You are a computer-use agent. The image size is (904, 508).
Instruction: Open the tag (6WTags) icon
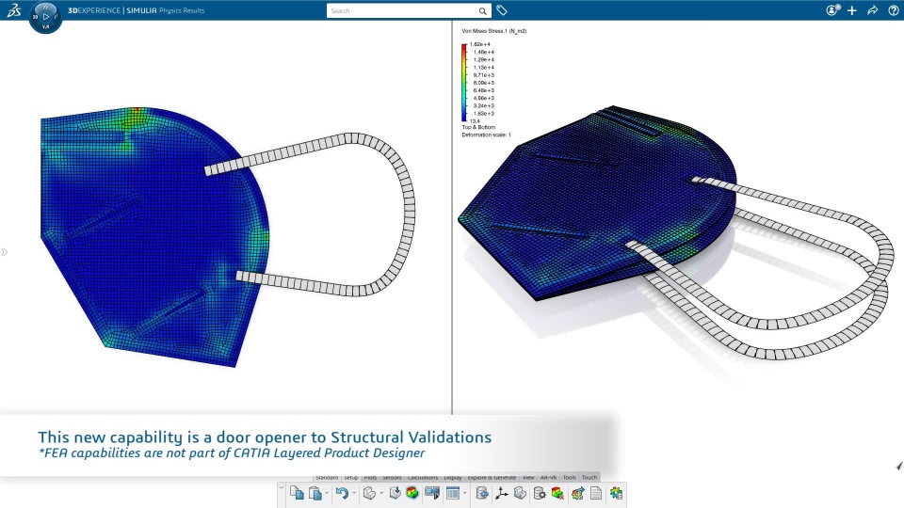pyautogui.click(x=502, y=10)
